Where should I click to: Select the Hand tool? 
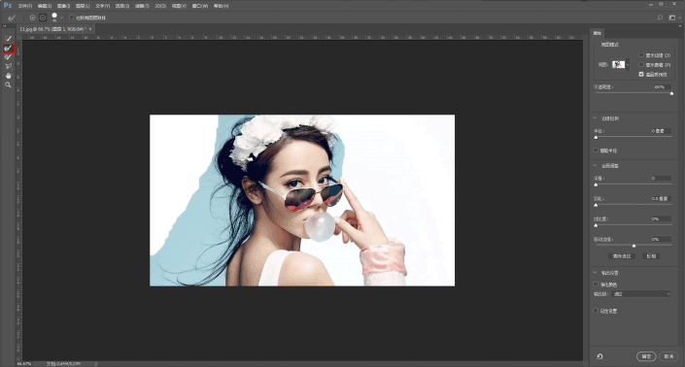pyautogui.click(x=8, y=76)
